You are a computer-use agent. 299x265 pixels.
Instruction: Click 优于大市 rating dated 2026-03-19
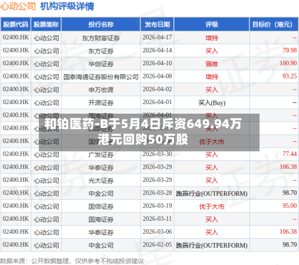212,206
